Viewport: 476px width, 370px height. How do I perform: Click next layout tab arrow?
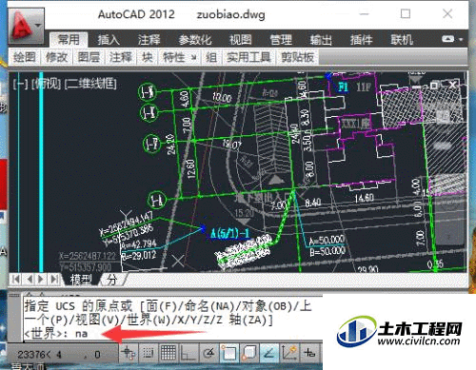click(x=41, y=280)
